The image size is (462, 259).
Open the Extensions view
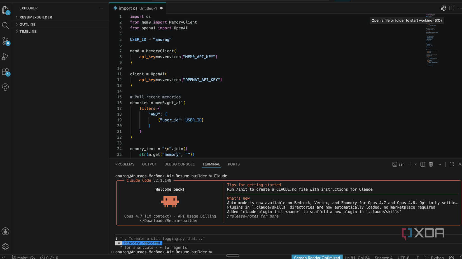point(6,72)
